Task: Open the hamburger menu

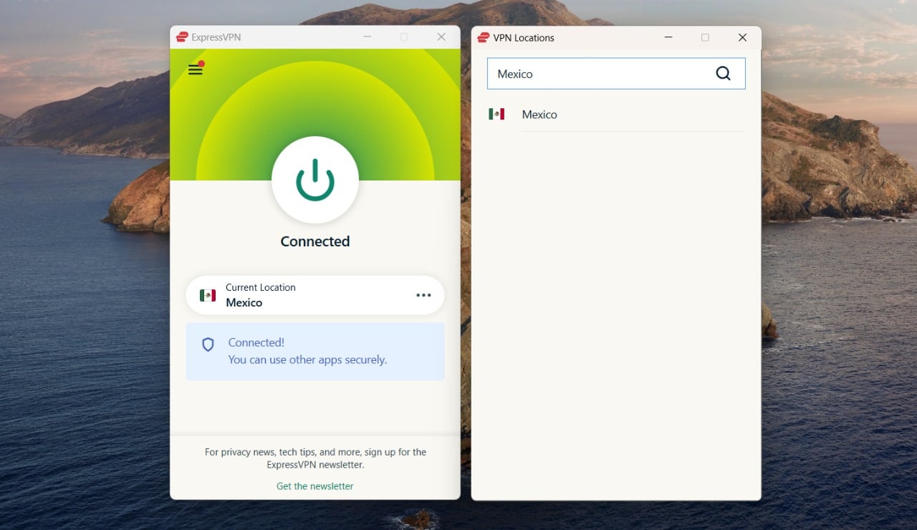Action: pos(195,70)
